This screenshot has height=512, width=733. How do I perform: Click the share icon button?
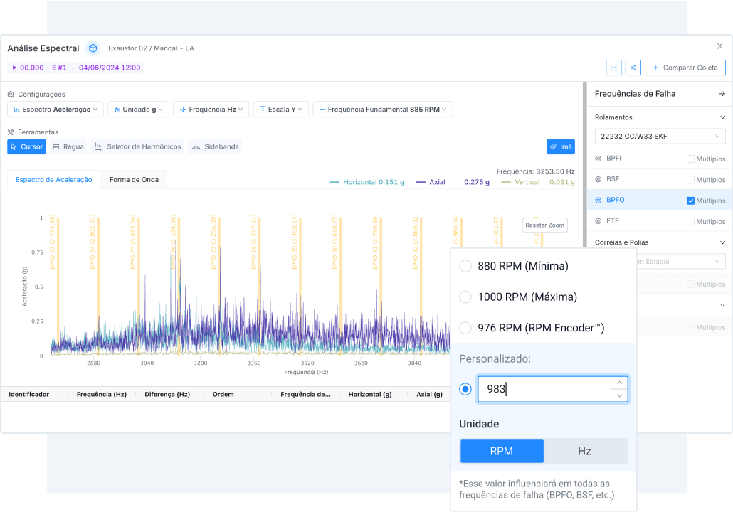pyautogui.click(x=633, y=68)
